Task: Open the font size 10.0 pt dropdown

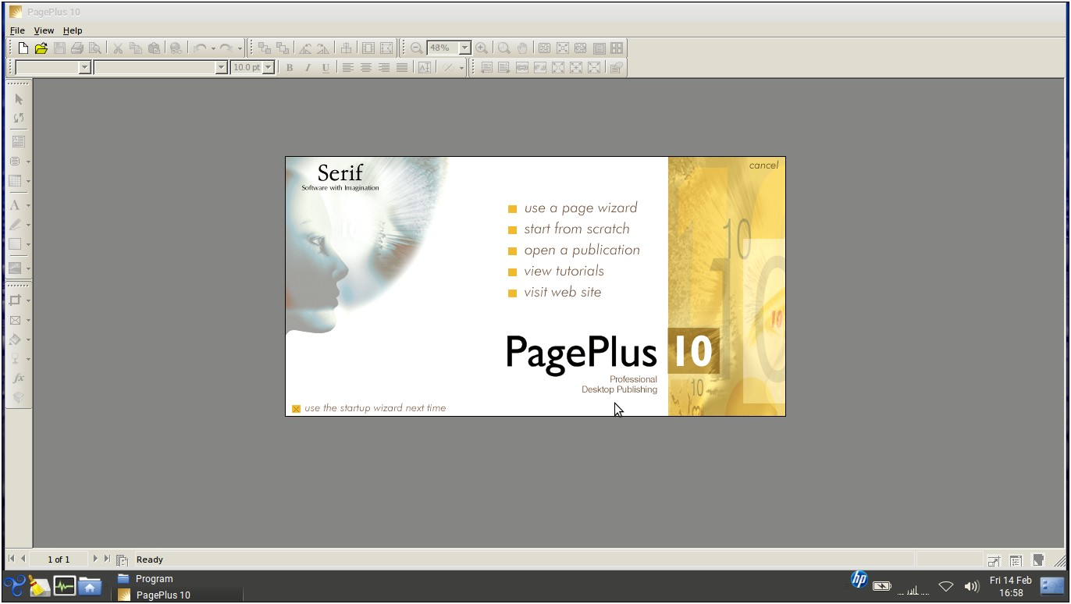Action: 269,68
